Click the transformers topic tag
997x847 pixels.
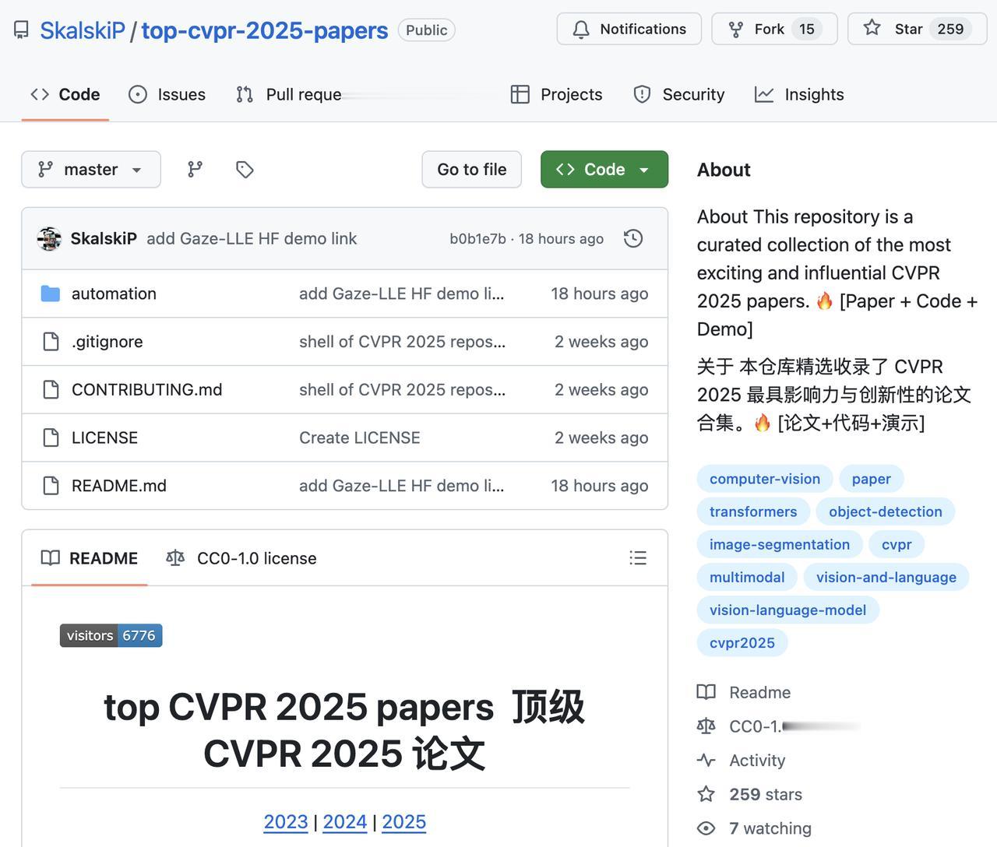tap(753, 511)
